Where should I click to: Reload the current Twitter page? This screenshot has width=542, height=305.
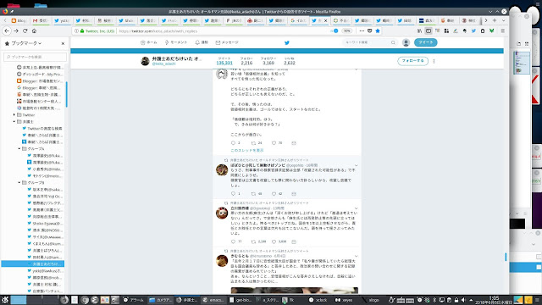pyautogui.click(x=25, y=30)
